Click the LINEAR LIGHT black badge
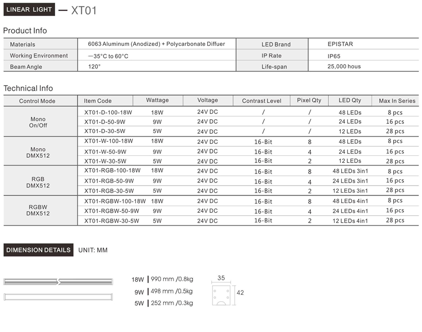This screenshot has height=332, width=422. point(29,10)
